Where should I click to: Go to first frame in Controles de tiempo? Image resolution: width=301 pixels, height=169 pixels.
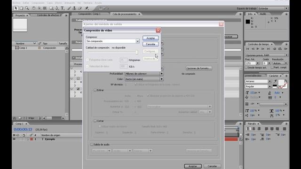(248, 49)
